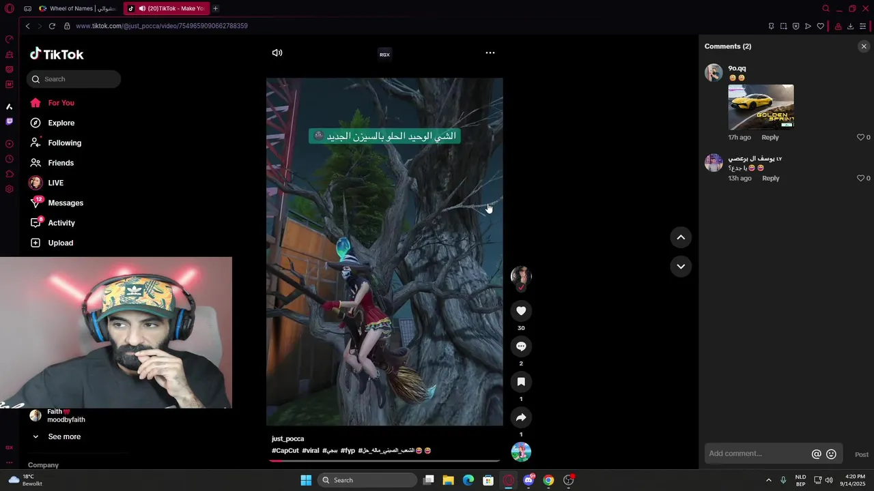Like the comment by 9o.qq

pos(860,137)
